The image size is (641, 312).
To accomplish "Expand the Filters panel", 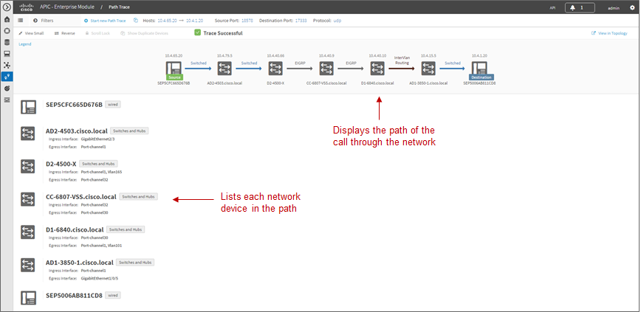I will pos(44,21).
